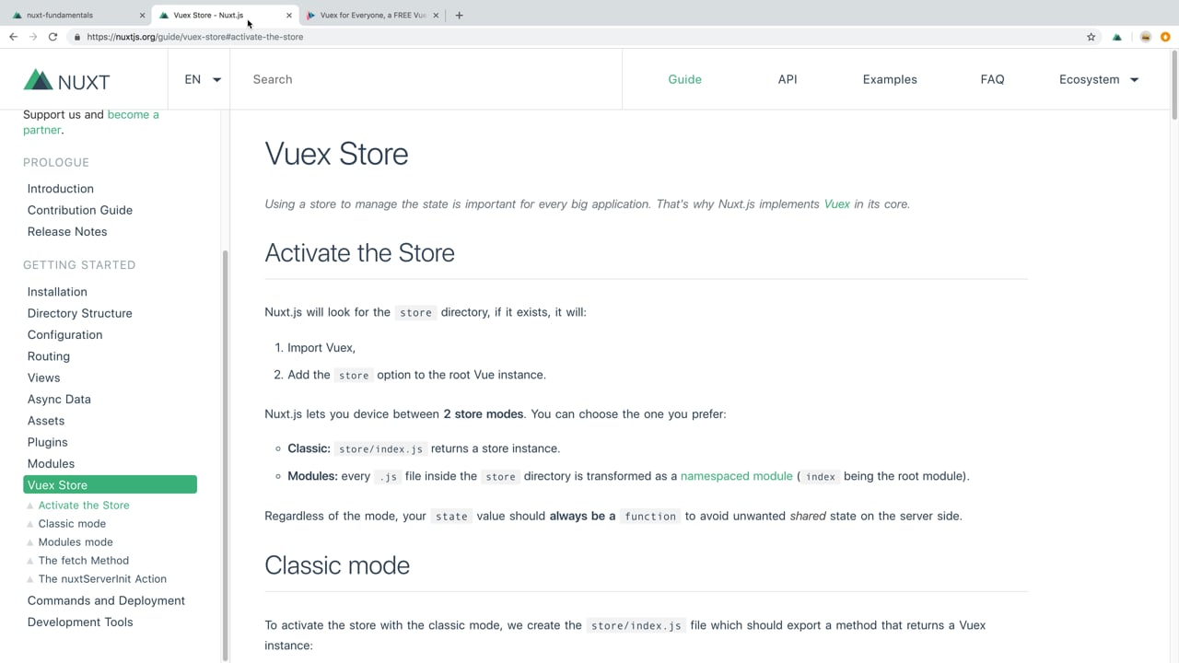Switch to Vuex for Everyone tab
The image size is (1179, 663).
click(x=370, y=15)
